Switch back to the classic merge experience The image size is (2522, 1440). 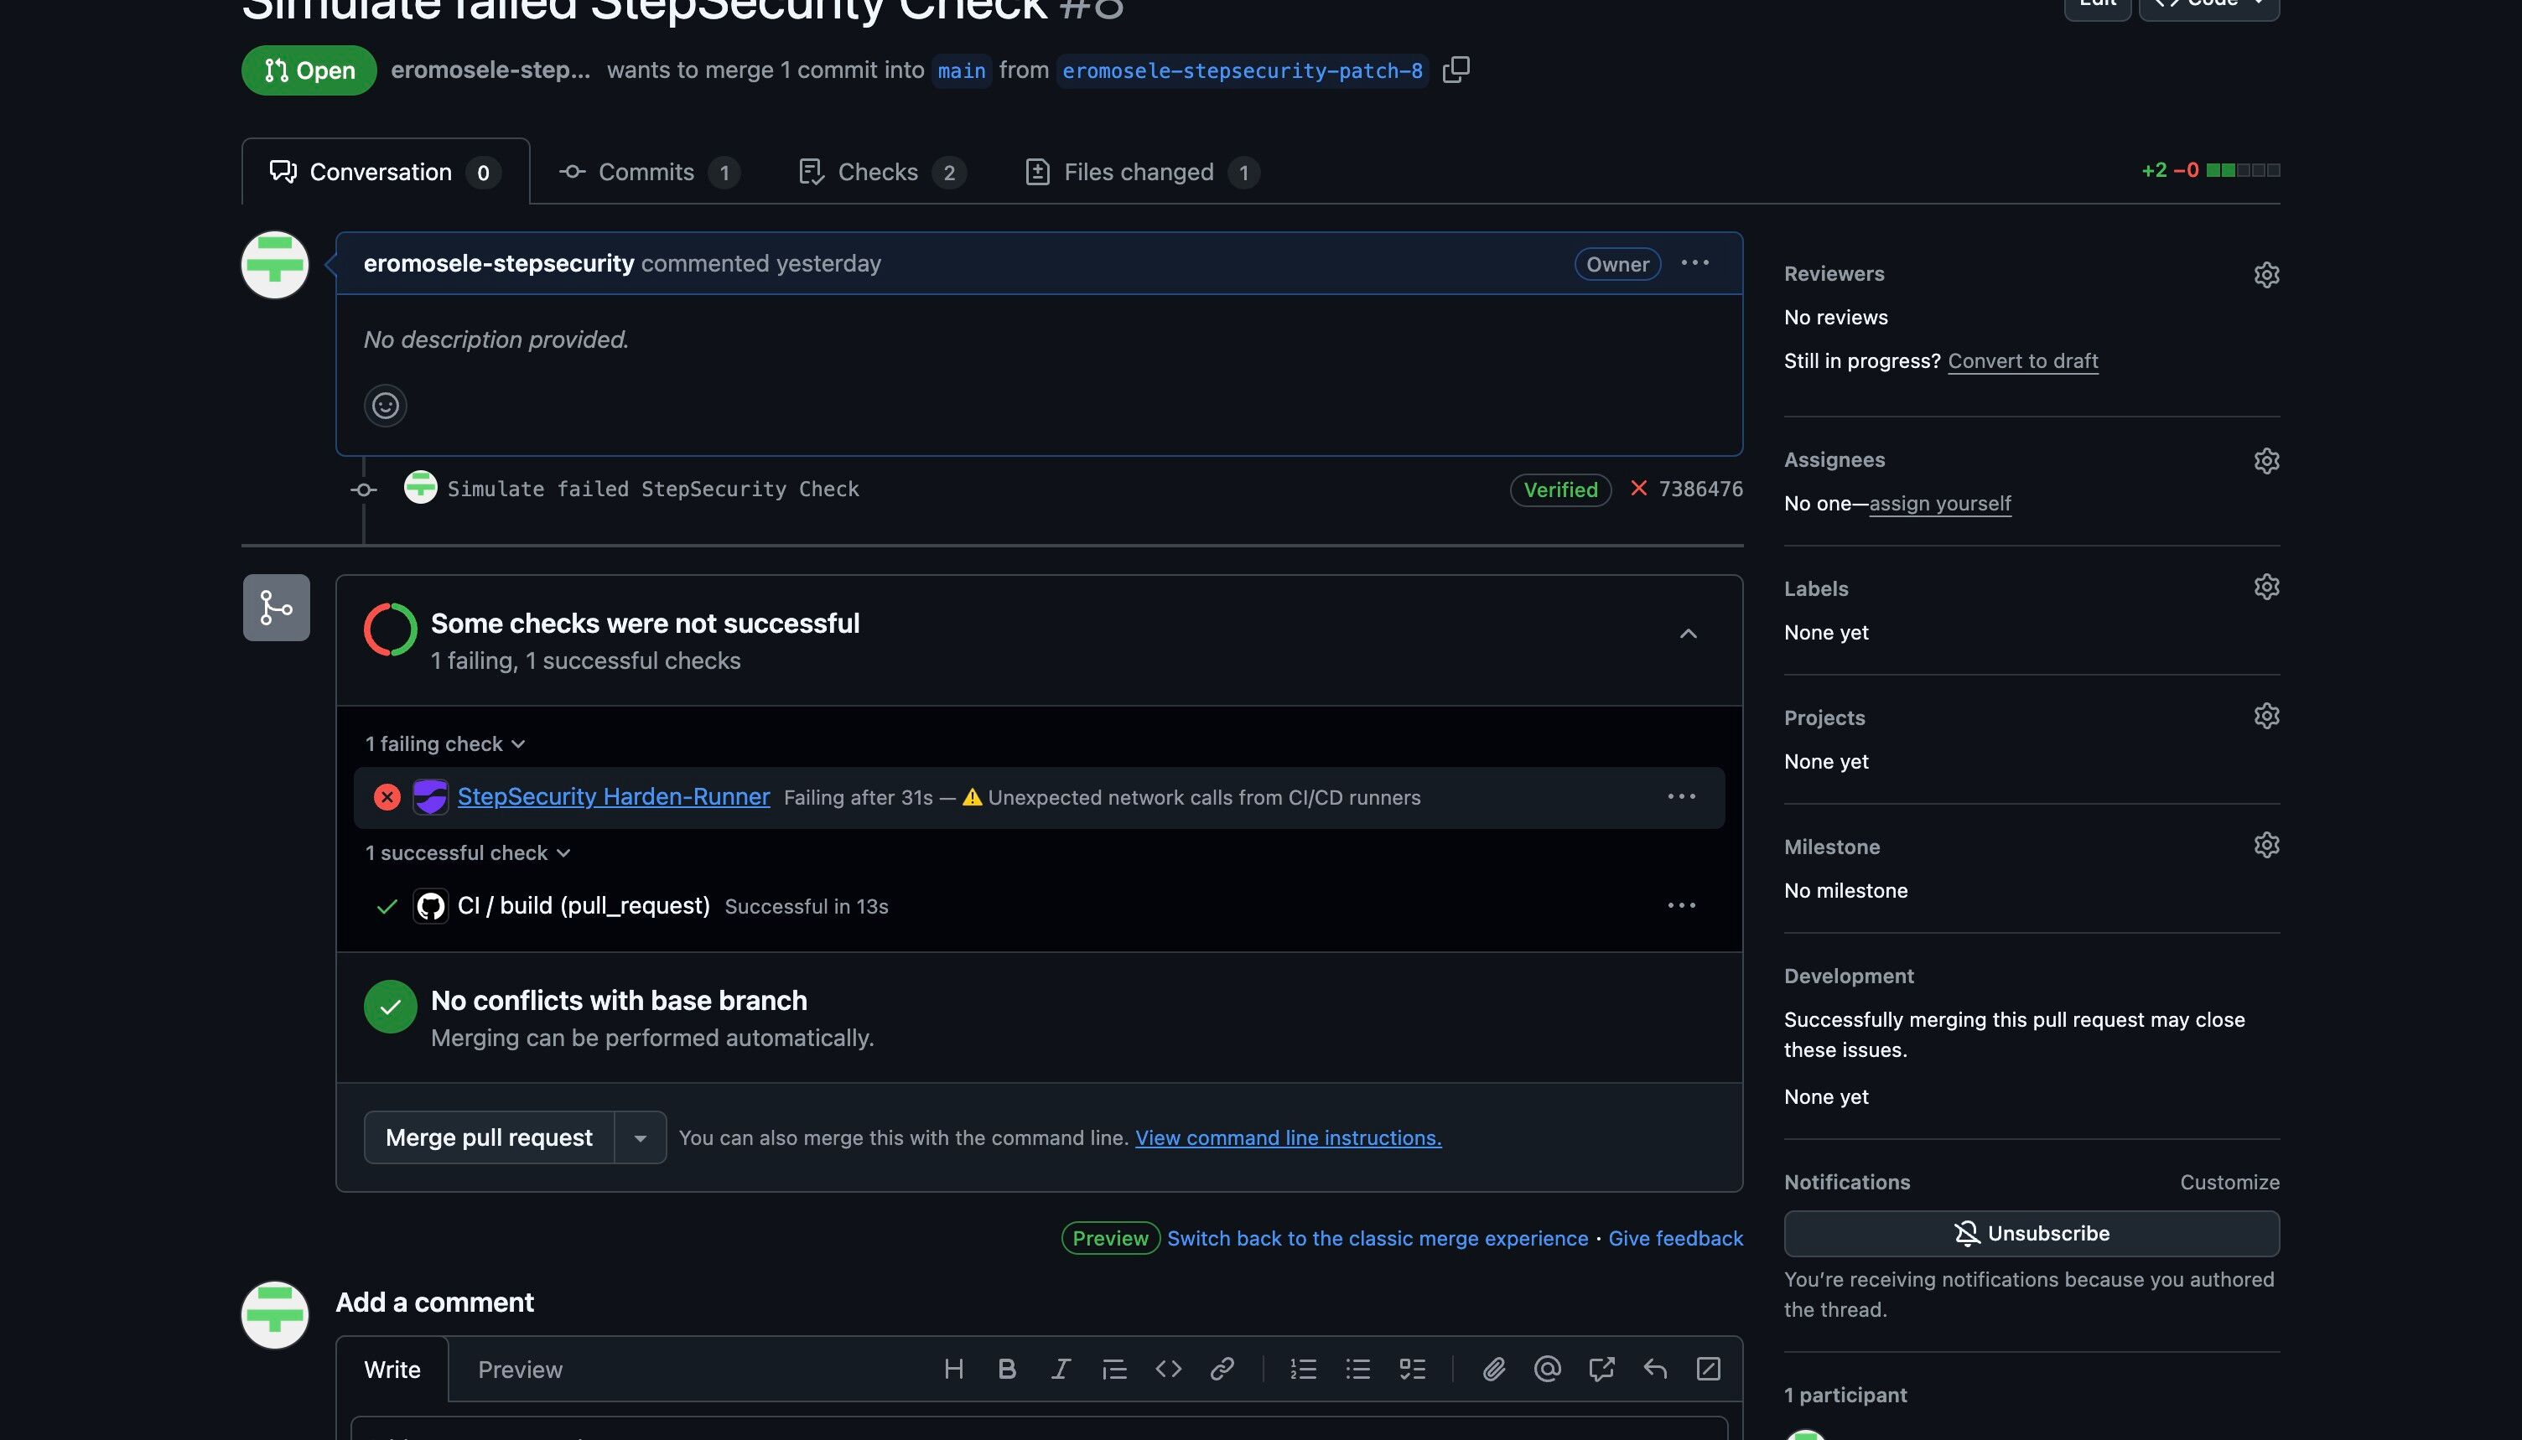pos(1377,1238)
